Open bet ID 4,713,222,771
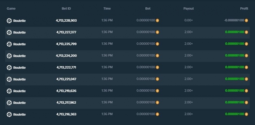This screenshot has width=255, height=125. (66, 67)
